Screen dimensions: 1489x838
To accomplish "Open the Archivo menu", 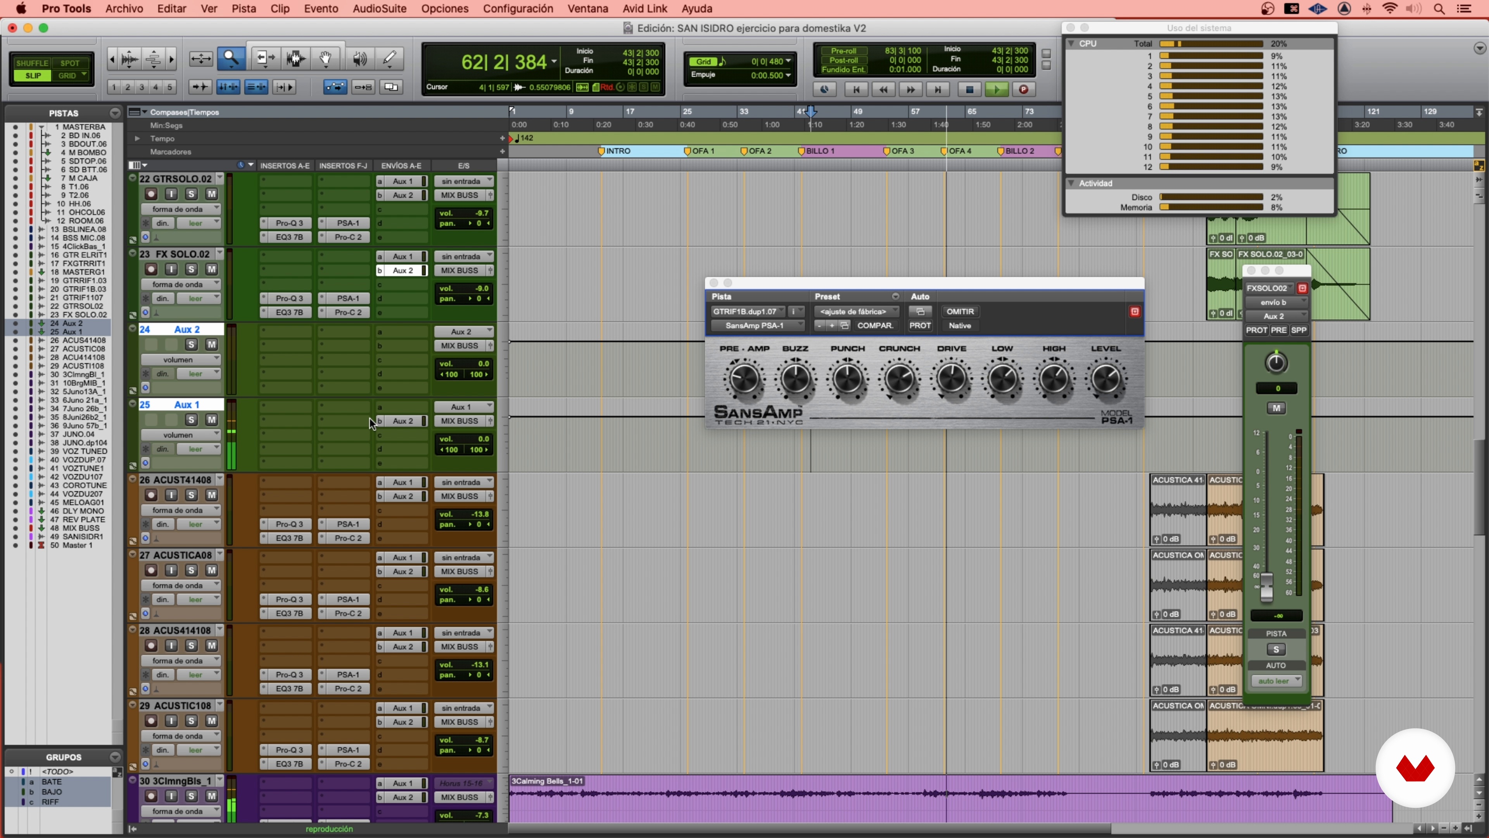I will coord(124,9).
